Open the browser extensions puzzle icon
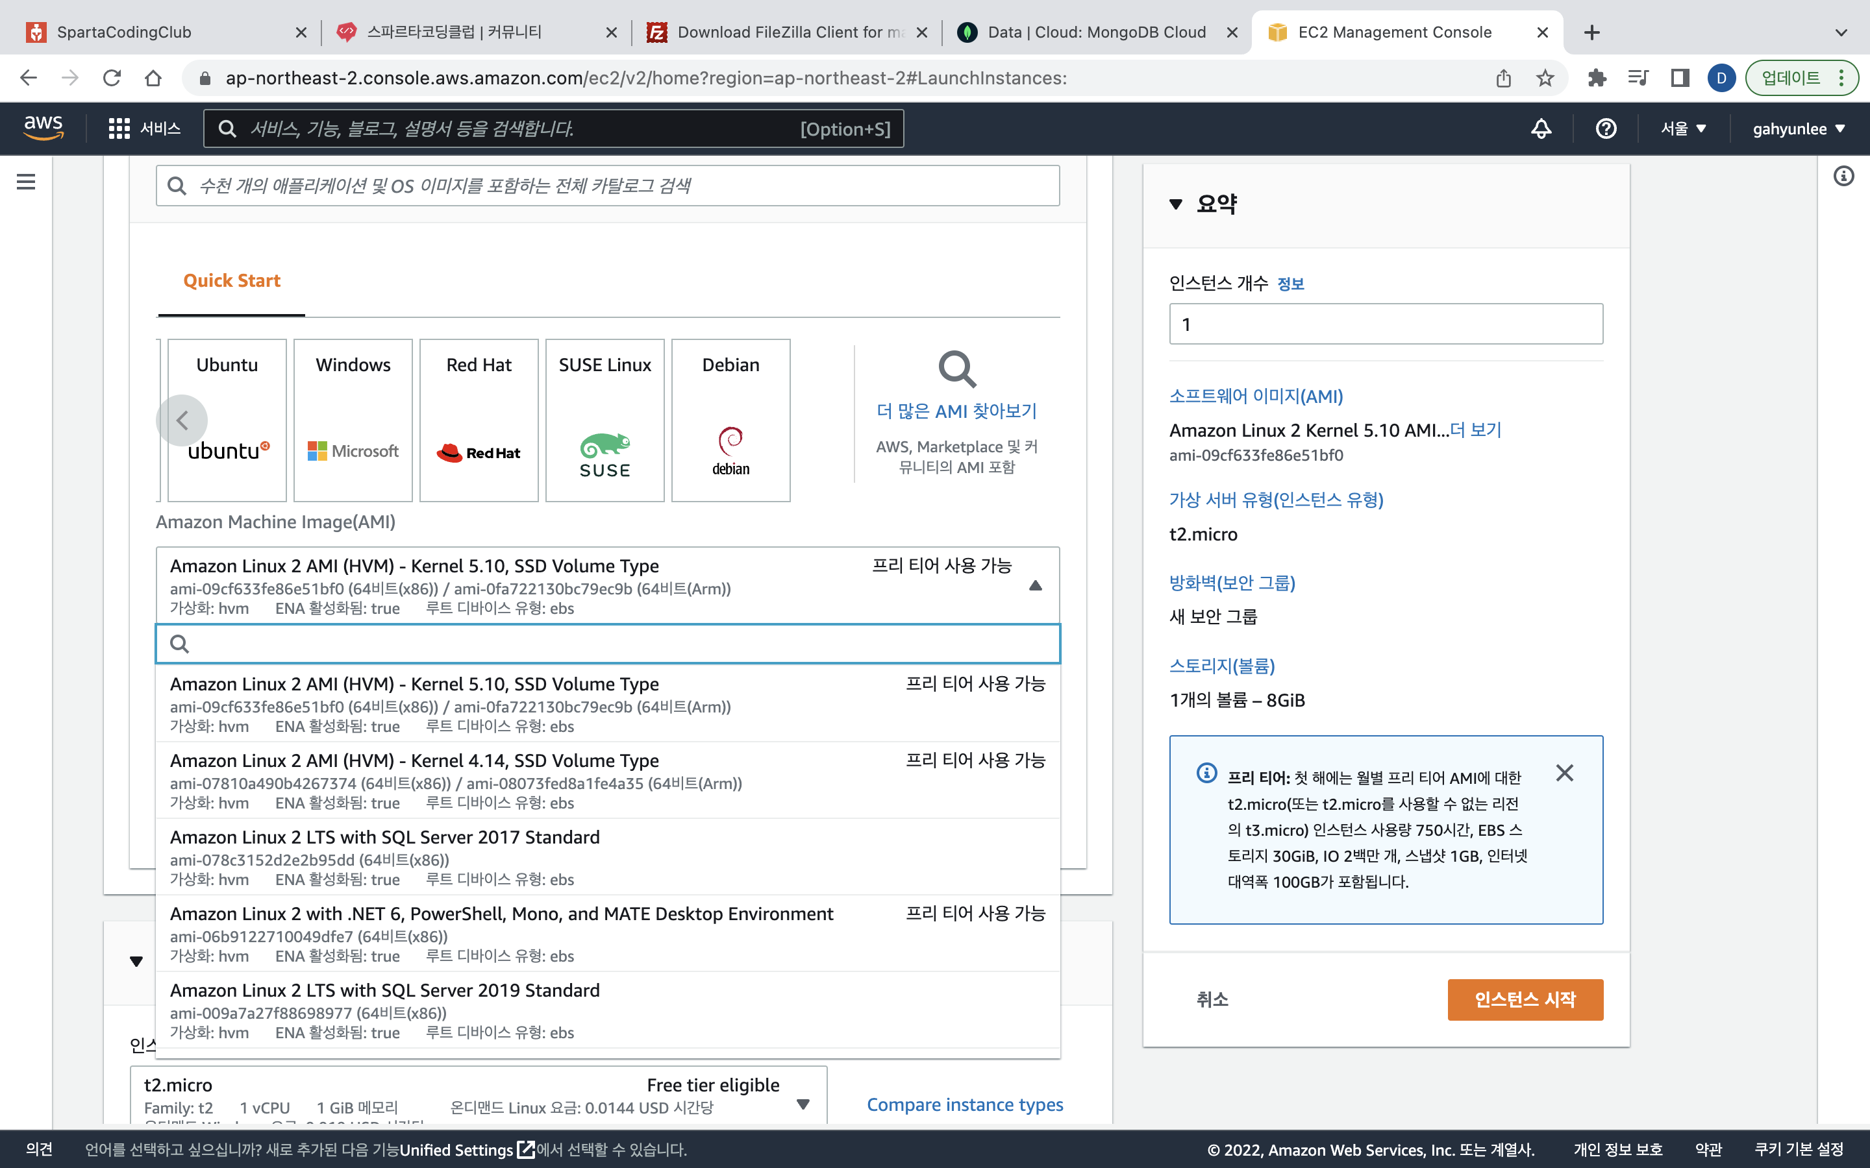The image size is (1870, 1168). click(x=1597, y=78)
